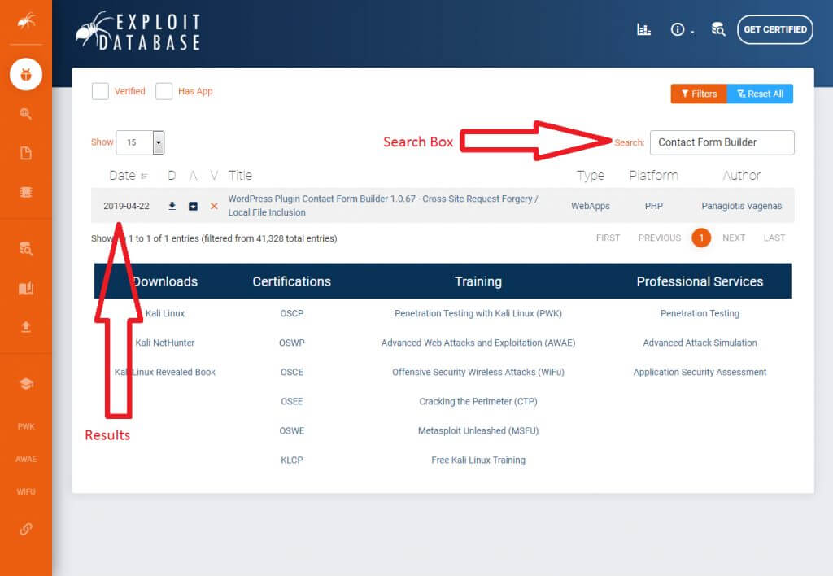Click the 2019-04-22 date cell

[126, 206]
